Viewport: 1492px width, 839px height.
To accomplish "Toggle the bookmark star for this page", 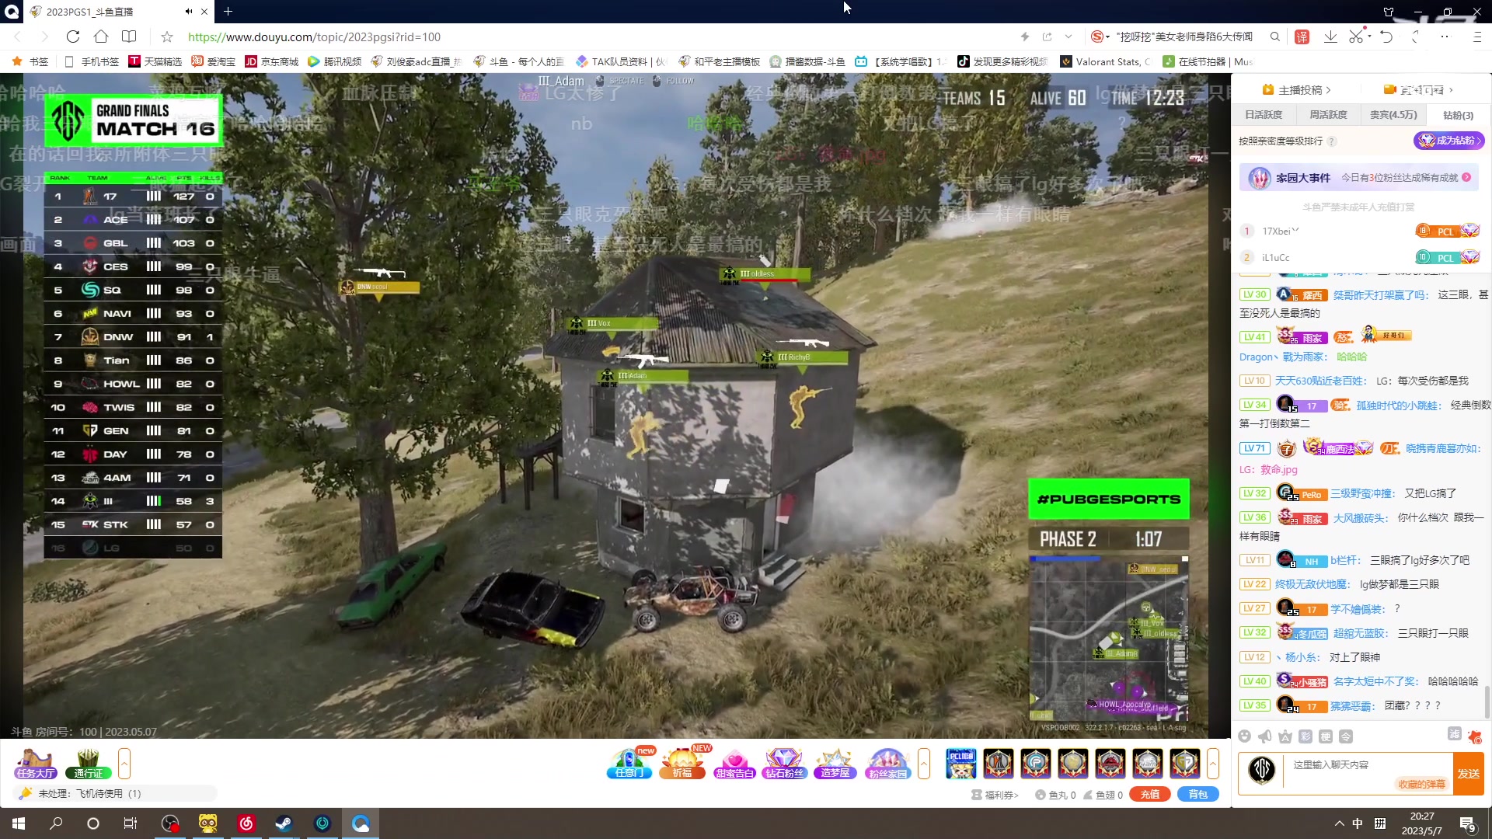I will [167, 37].
